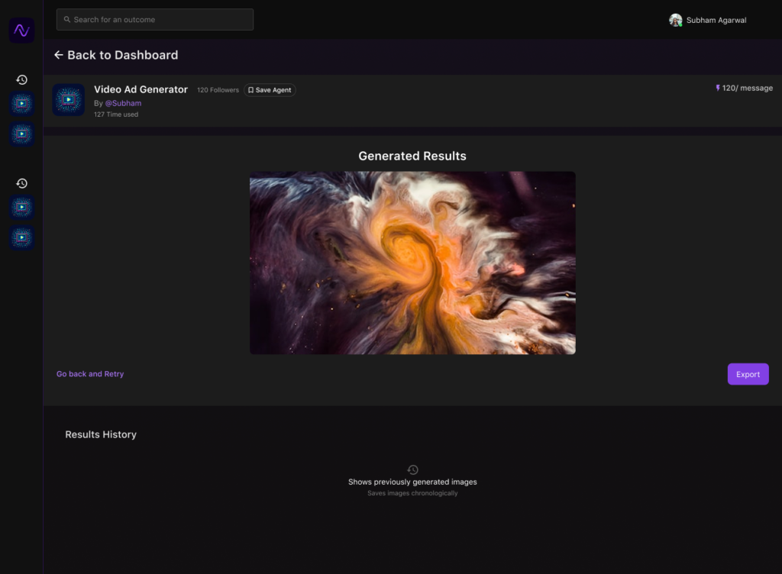
Task: Focus the 'Search for an outcome' field
Action: pyautogui.click(x=160, y=20)
